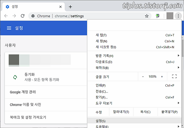The image size is (184, 128).
Task: Open the profile avatar button in toolbar
Action: [x=170, y=16]
